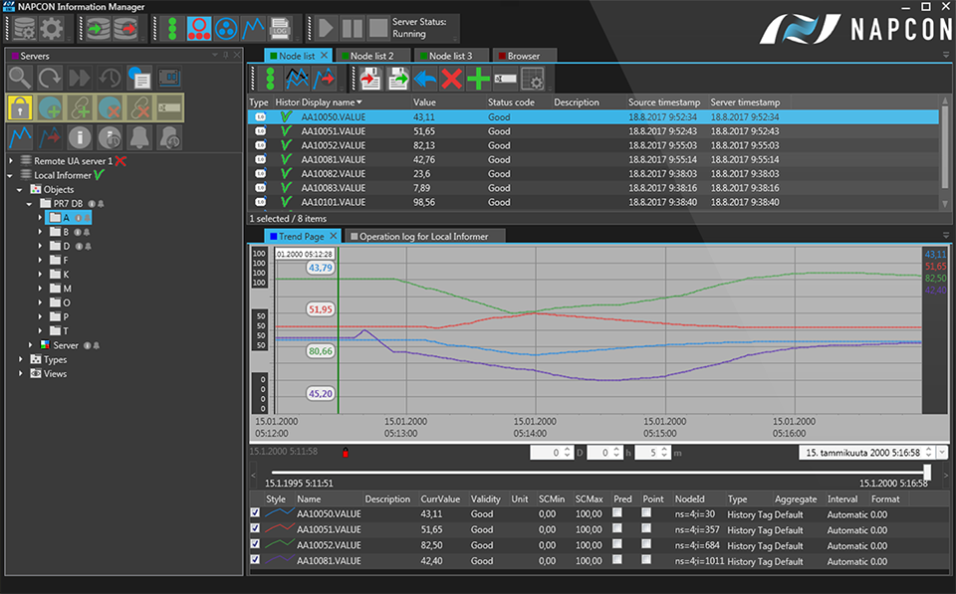Click the green plus add icon in Node list toolbar

pos(478,79)
